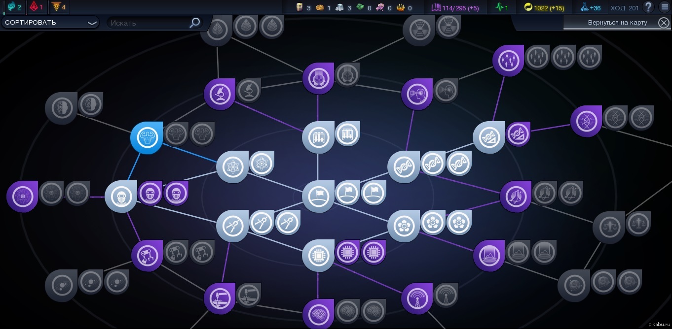Click the science progress 114/295 indicator

click(x=455, y=8)
